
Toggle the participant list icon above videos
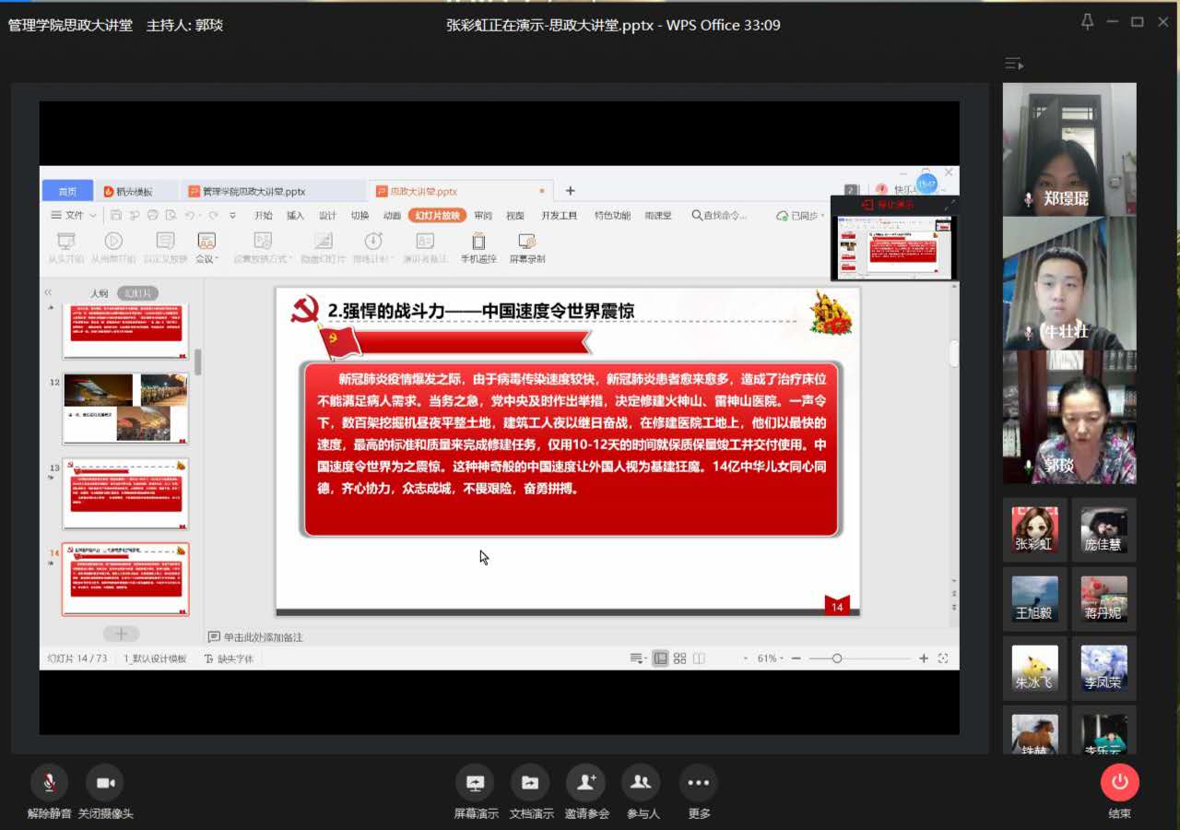[1013, 64]
